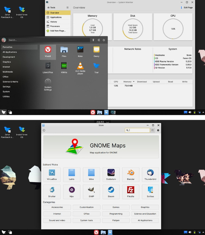Open Stellarium in the Store

pyautogui.click(x=111, y=174)
